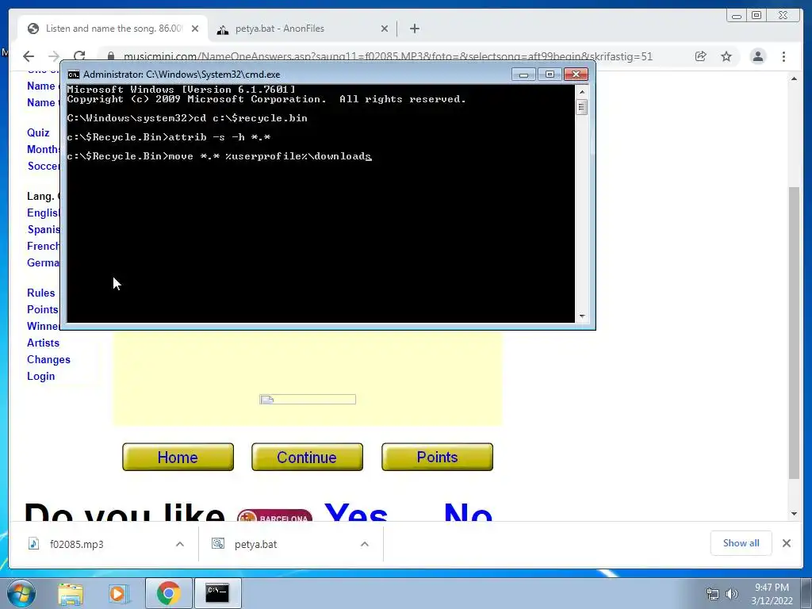The image size is (812, 609).
Task: Click the browser page vertical scrollbar thumb
Action: coord(794,332)
